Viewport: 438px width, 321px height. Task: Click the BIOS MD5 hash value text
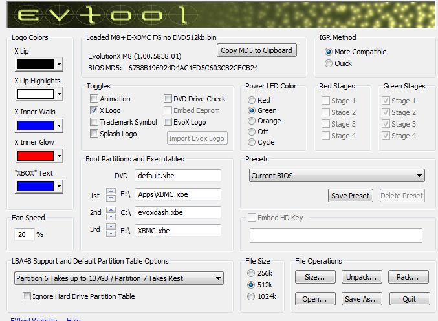click(193, 68)
